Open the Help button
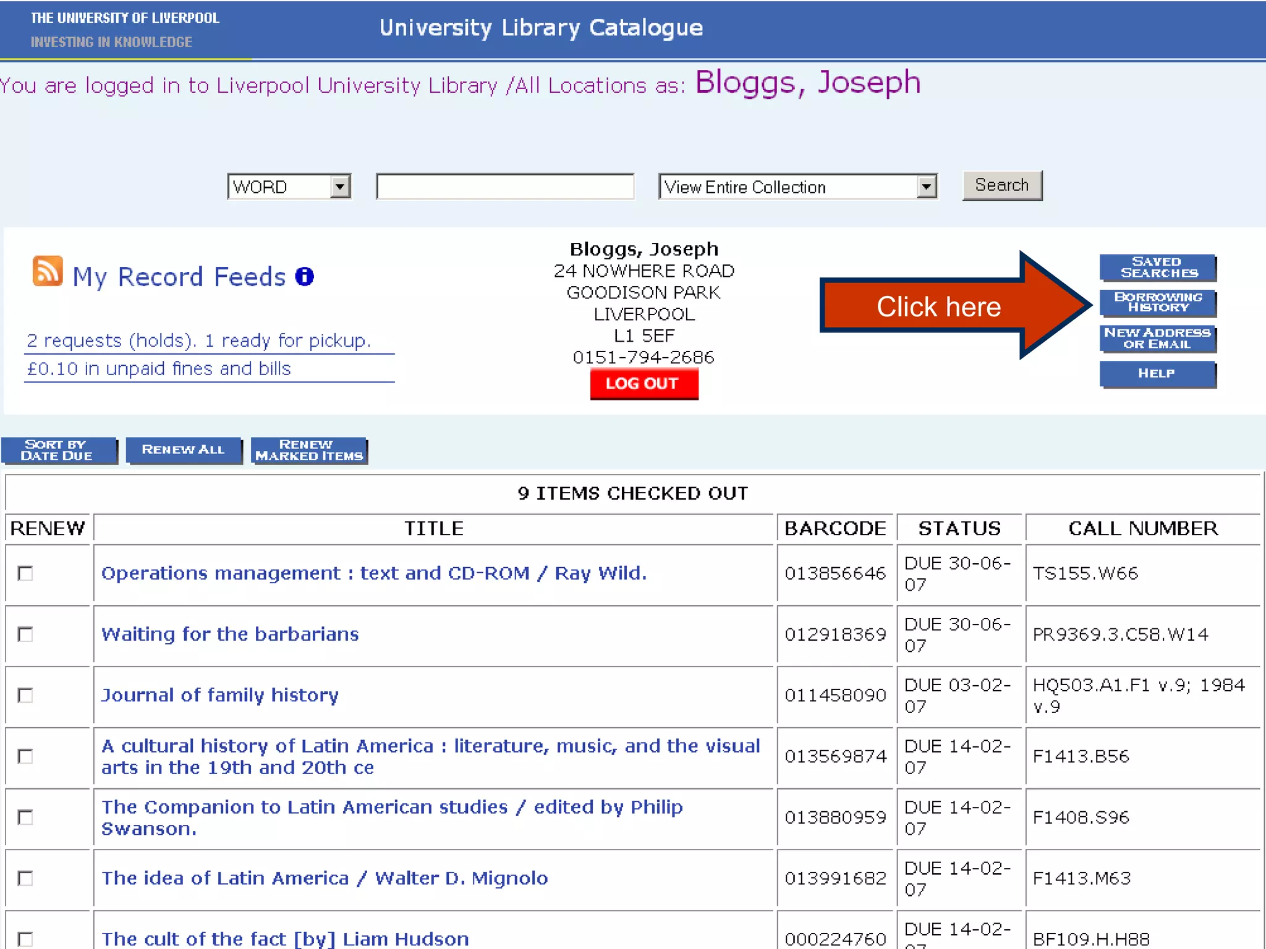This screenshot has height=949, width=1266. [1157, 374]
